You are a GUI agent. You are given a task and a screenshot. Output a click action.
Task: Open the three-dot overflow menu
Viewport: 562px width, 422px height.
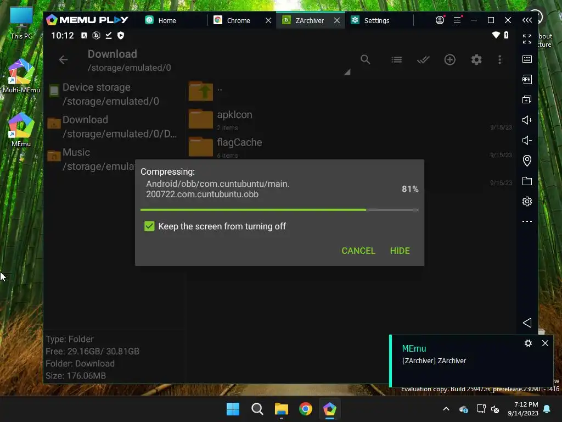pyautogui.click(x=499, y=59)
